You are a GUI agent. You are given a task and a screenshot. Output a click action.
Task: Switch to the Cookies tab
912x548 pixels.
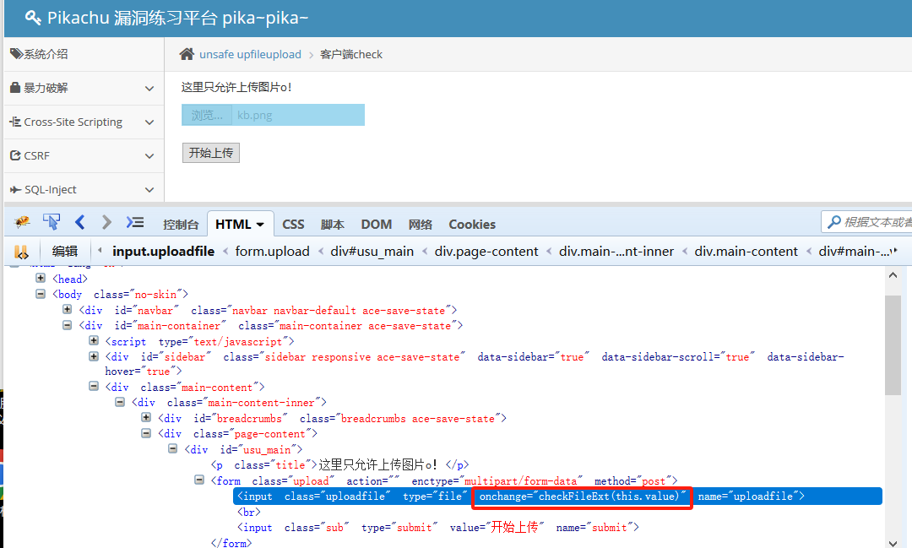472,225
